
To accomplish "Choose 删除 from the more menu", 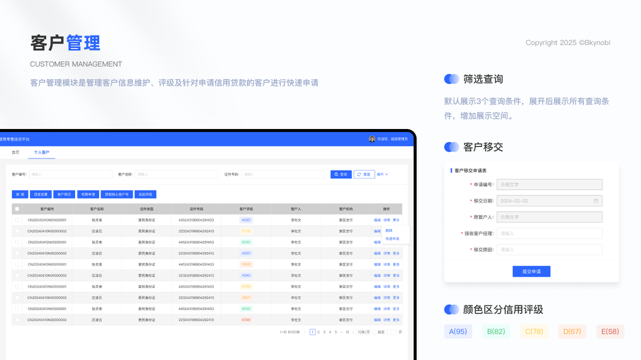I will (x=389, y=230).
